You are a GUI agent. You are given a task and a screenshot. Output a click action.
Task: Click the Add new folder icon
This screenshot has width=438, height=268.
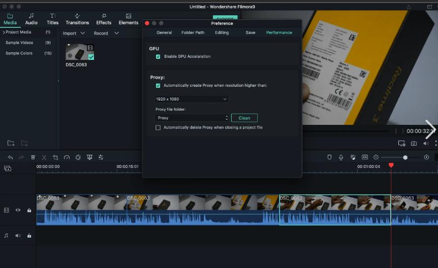(x=11, y=143)
